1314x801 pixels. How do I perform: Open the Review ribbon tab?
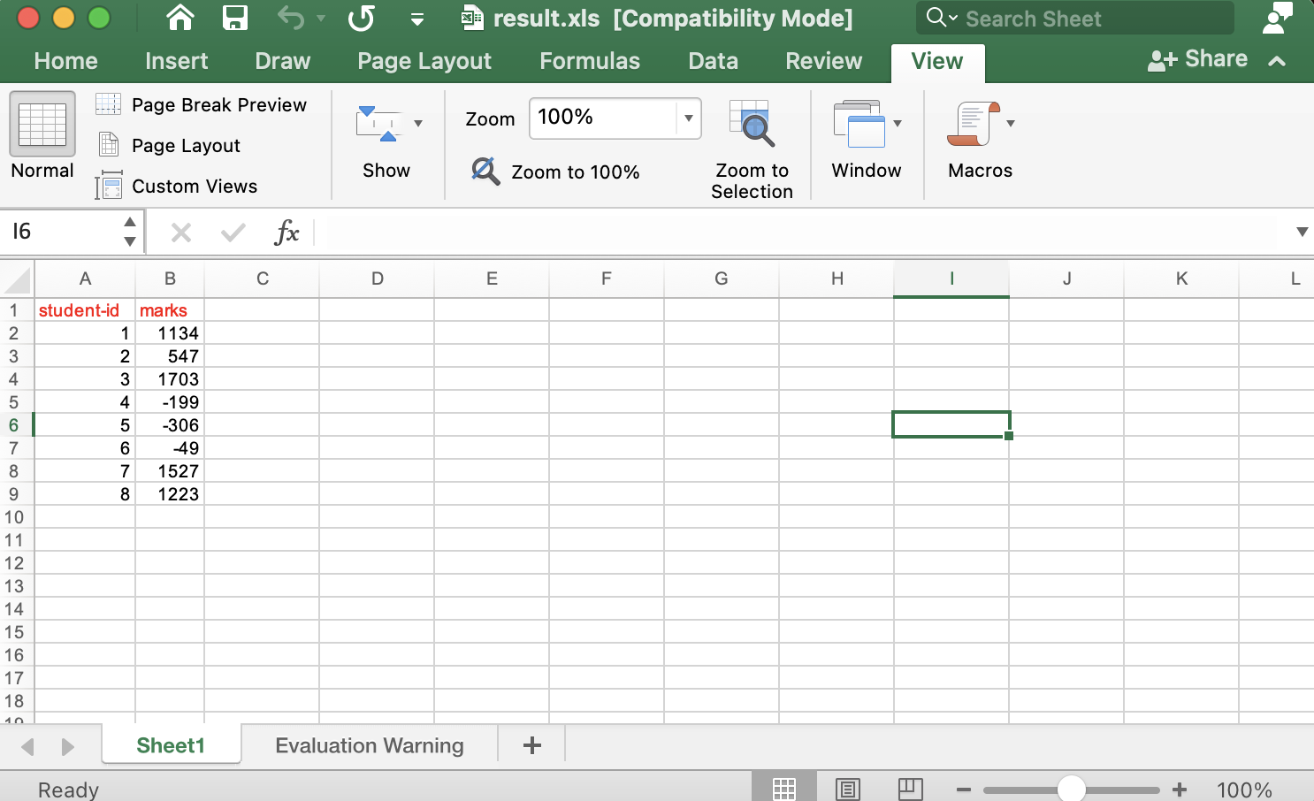pyautogui.click(x=822, y=61)
